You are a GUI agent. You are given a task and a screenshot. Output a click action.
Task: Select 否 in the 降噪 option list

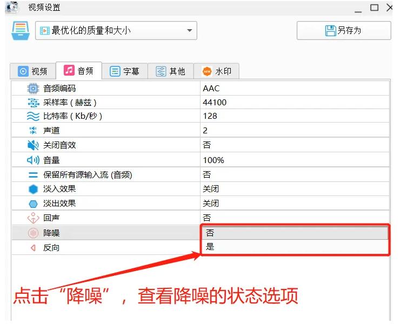coord(295,233)
